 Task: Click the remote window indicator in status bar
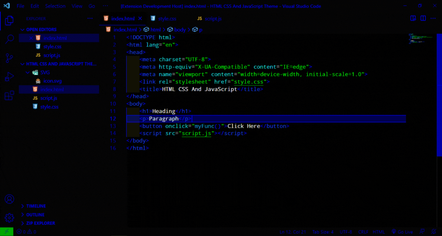pos(7,232)
